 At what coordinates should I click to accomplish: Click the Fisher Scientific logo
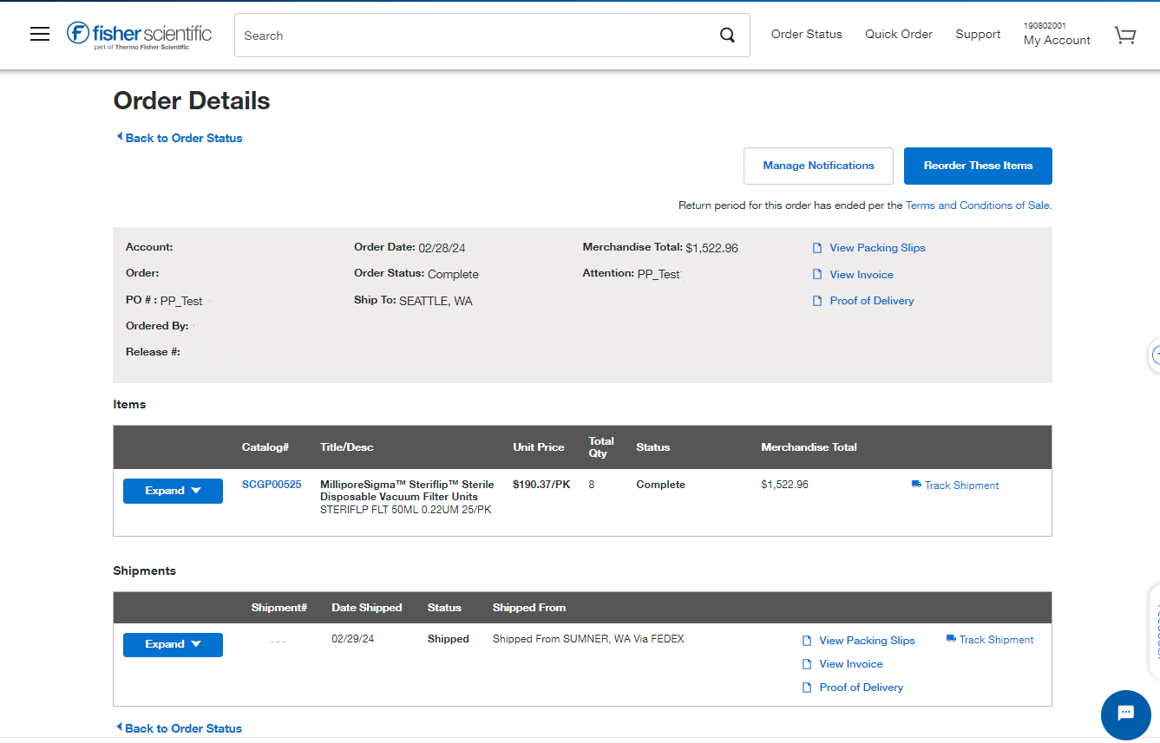138,34
